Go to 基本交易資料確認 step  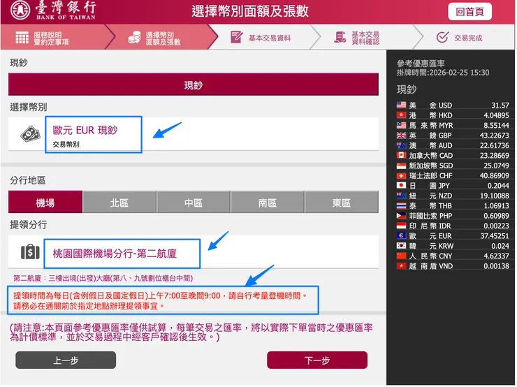click(x=365, y=38)
